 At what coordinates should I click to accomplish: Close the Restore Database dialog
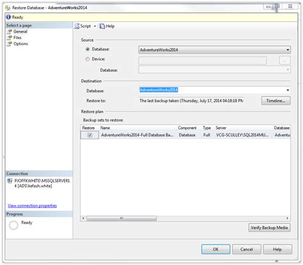pyautogui.click(x=290, y=6)
